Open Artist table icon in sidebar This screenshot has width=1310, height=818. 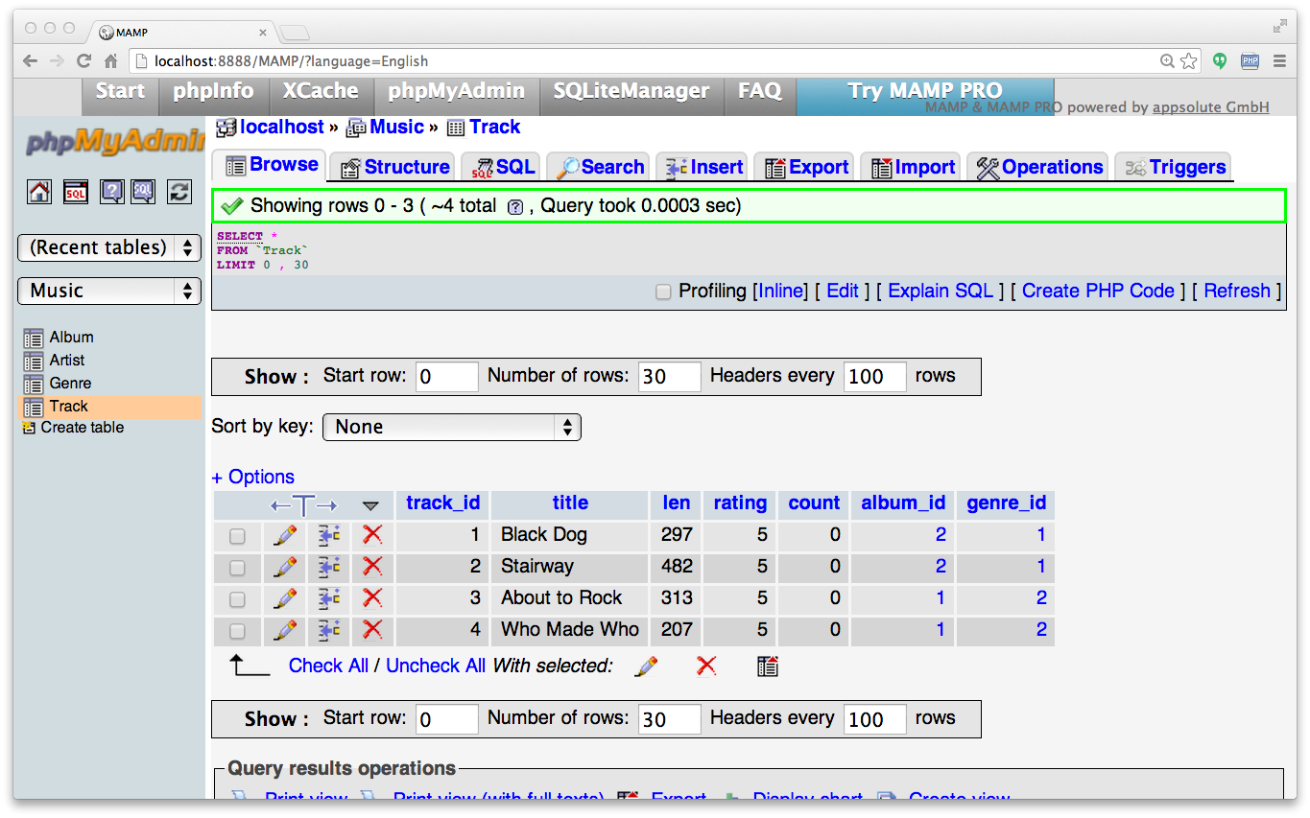[34, 362]
